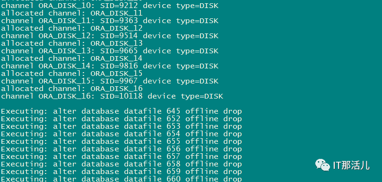Click the WeChat logo icon in watermark

[x=323, y=165]
